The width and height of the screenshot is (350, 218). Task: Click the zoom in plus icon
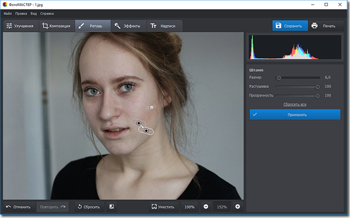[x=238, y=207]
